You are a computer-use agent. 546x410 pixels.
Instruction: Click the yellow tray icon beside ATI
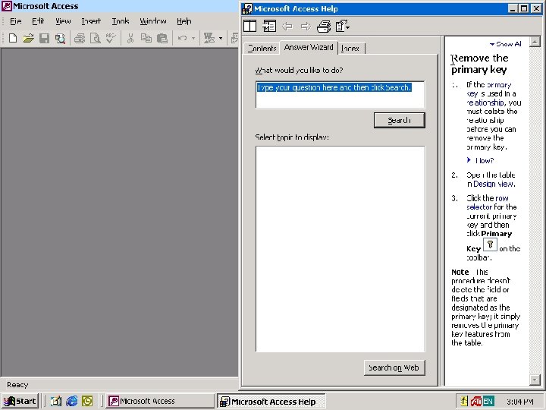pyautogui.click(x=464, y=402)
